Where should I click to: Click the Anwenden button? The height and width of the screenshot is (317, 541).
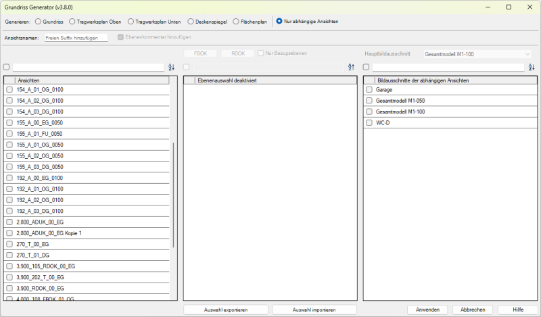[x=427, y=310]
